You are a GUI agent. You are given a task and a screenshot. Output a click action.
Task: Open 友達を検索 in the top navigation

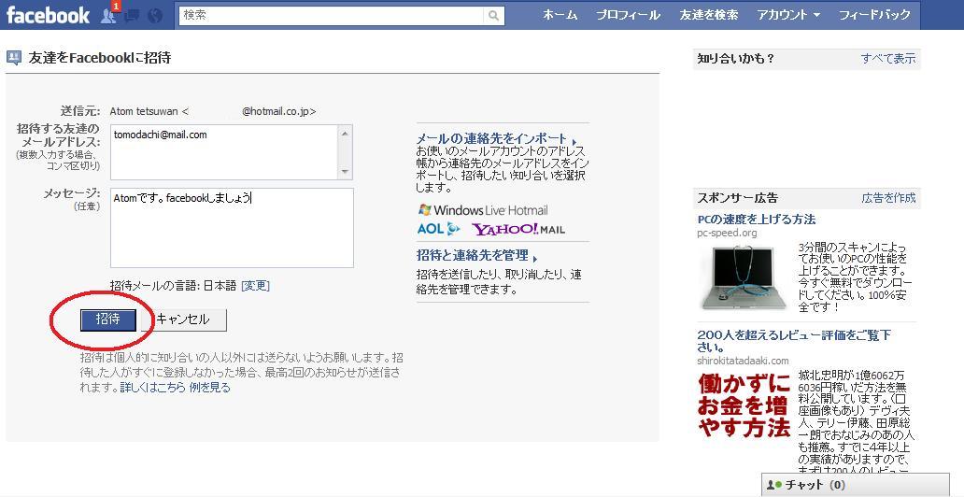point(708,15)
